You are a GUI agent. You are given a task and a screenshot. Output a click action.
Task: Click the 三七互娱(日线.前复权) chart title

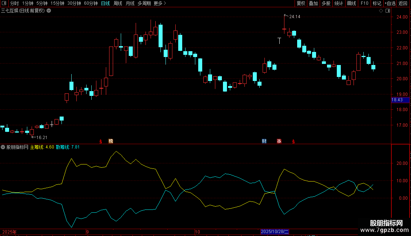point(23,11)
